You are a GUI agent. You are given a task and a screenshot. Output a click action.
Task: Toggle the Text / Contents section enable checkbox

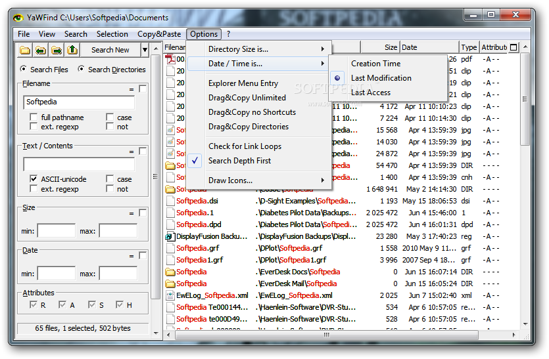click(143, 151)
